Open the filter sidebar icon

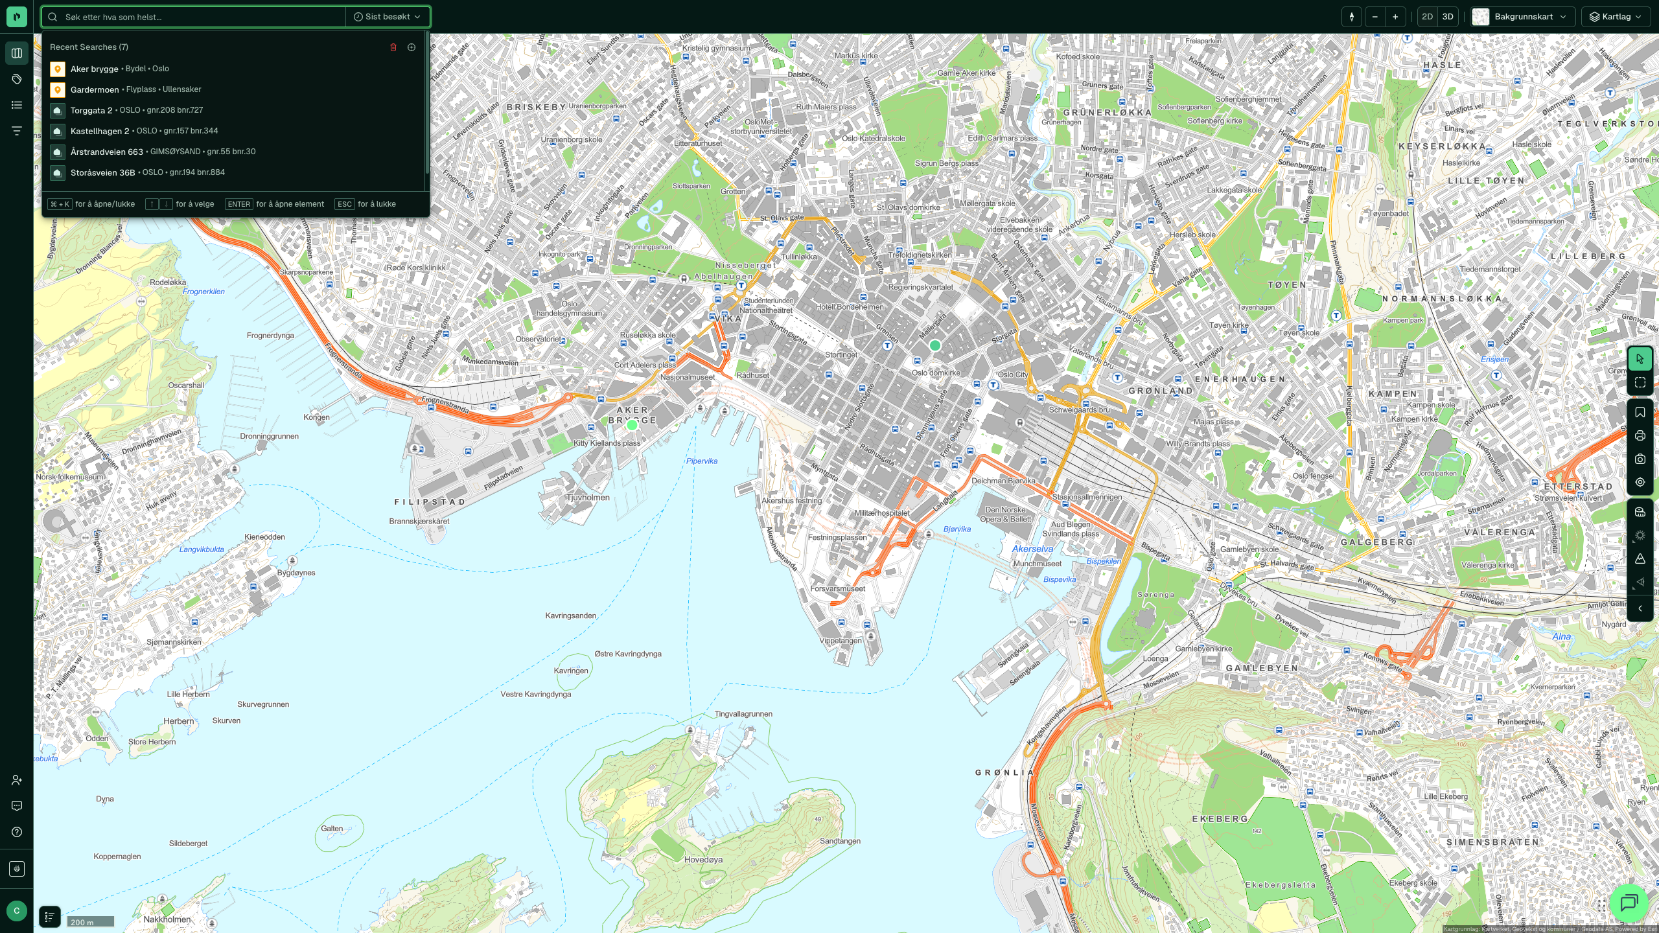pyautogui.click(x=17, y=131)
